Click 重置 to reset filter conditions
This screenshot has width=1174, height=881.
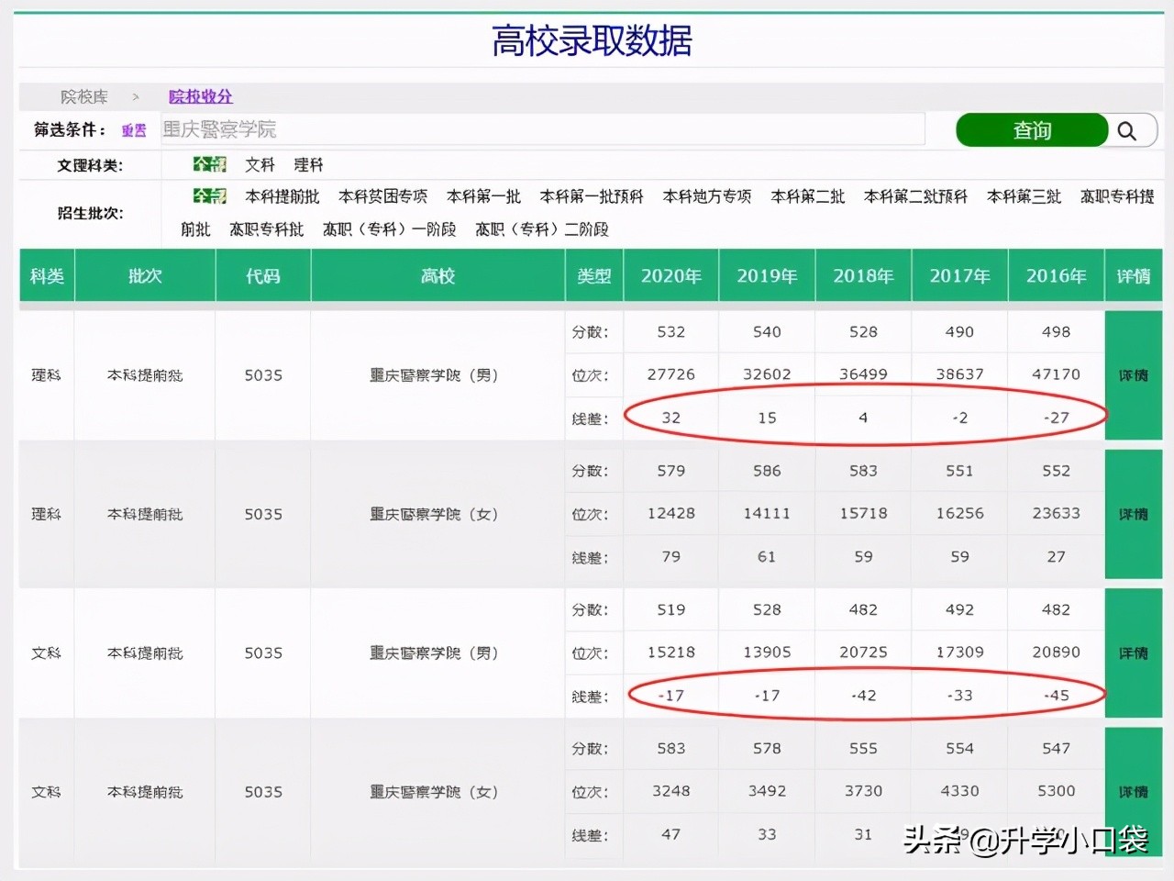click(134, 130)
